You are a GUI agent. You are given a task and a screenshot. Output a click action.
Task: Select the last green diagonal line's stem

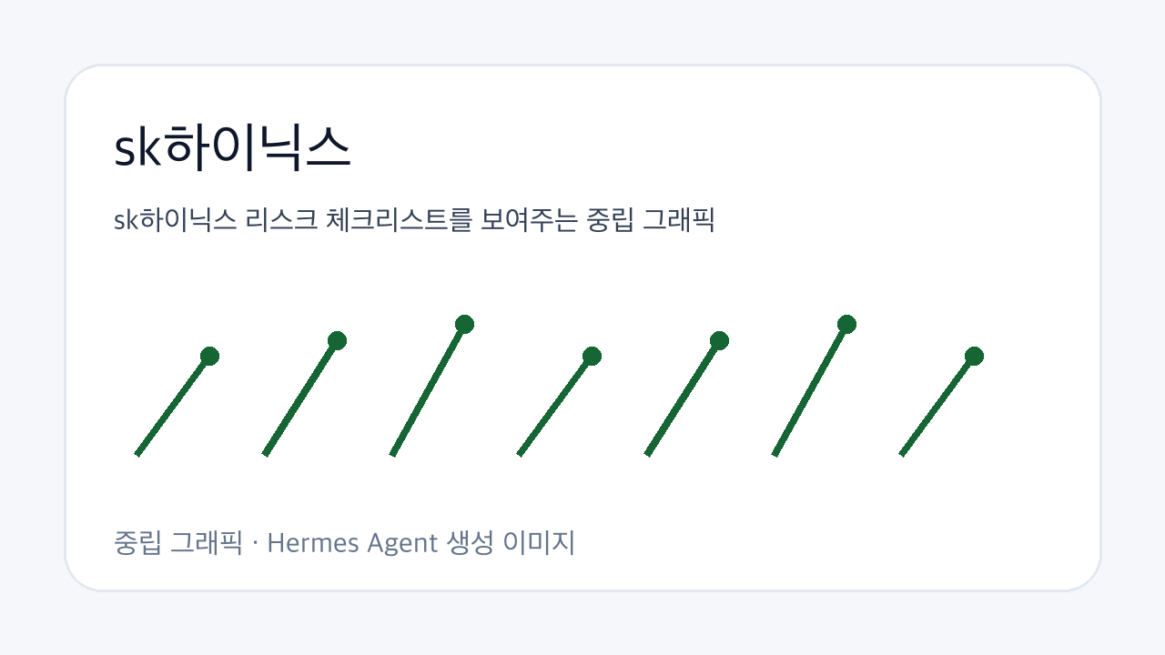(937, 405)
